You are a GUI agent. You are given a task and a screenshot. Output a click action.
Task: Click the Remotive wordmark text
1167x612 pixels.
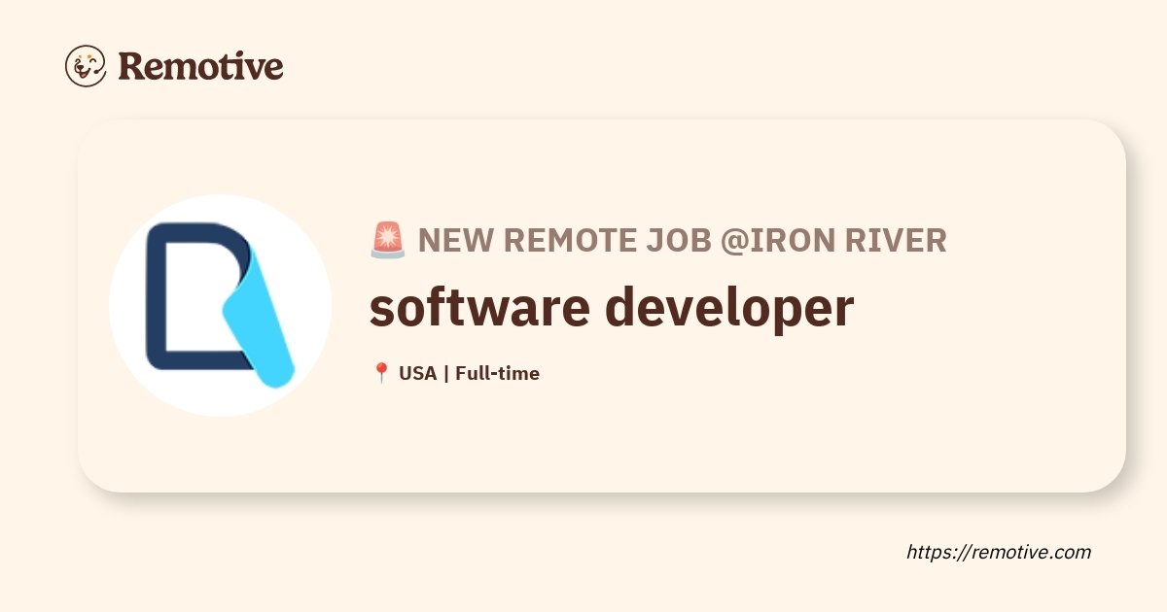coord(200,66)
